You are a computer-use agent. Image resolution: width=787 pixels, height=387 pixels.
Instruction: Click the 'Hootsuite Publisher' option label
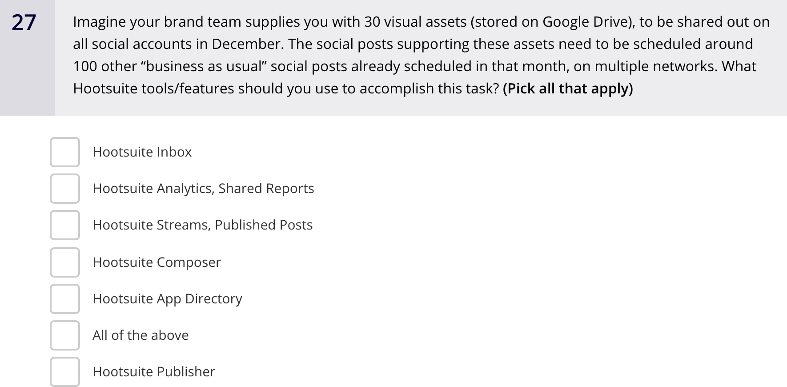click(x=154, y=372)
